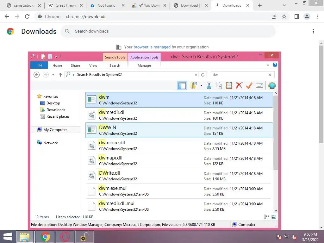Click the clipboard Paste icon

[229, 85]
